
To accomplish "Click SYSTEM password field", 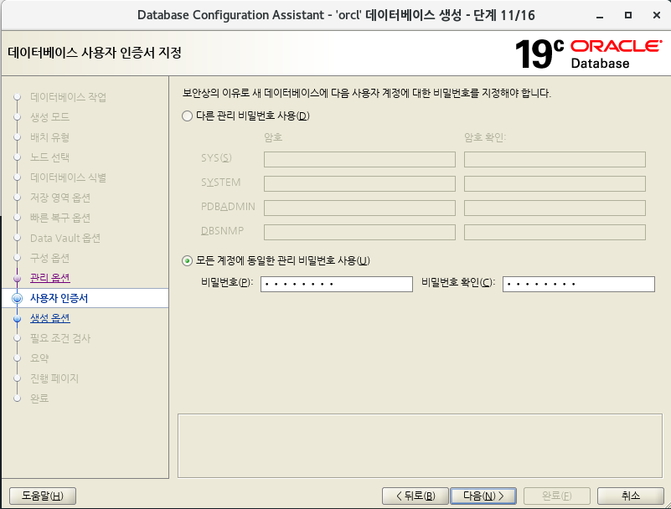I will (x=359, y=184).
